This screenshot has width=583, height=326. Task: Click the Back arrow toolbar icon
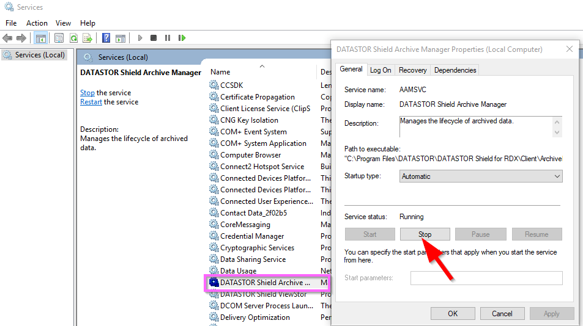pyautogui.click(x=7, y=38)
